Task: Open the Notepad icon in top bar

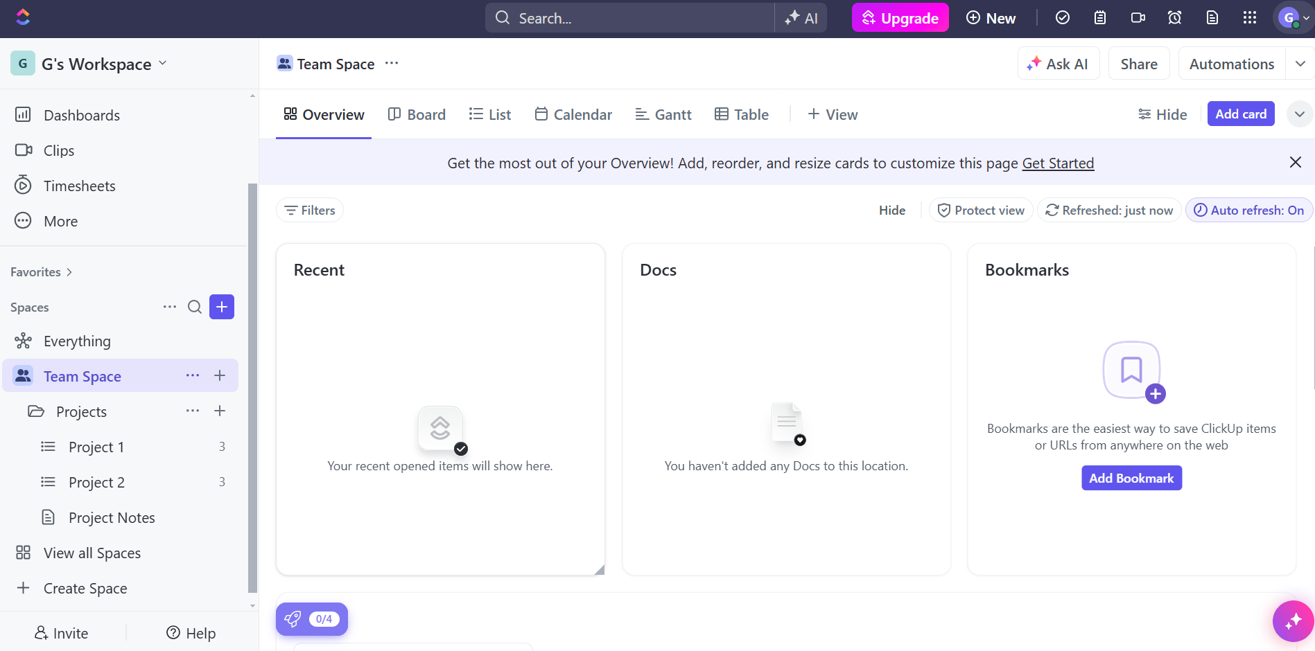Action: pyautogui.click(x=1099, y=18)
